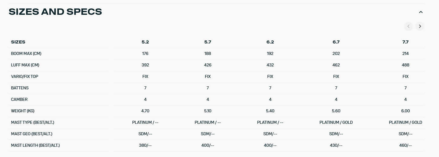Click the MAST TYPE (BEST/ALT.) row label
Image resolution: width=439 pixels, height=157 pixels.
click(33, 122)
